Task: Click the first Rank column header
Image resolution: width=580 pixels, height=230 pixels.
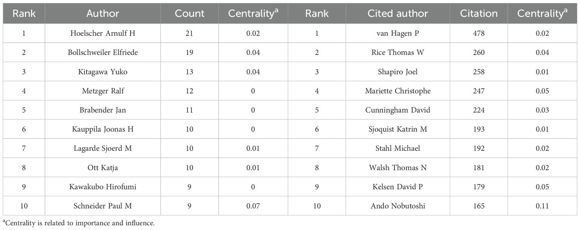Action: pyautogui.click(x=24, y=13)
